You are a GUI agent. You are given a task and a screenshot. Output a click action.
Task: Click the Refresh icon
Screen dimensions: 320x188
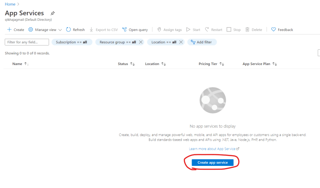[68, 30]
